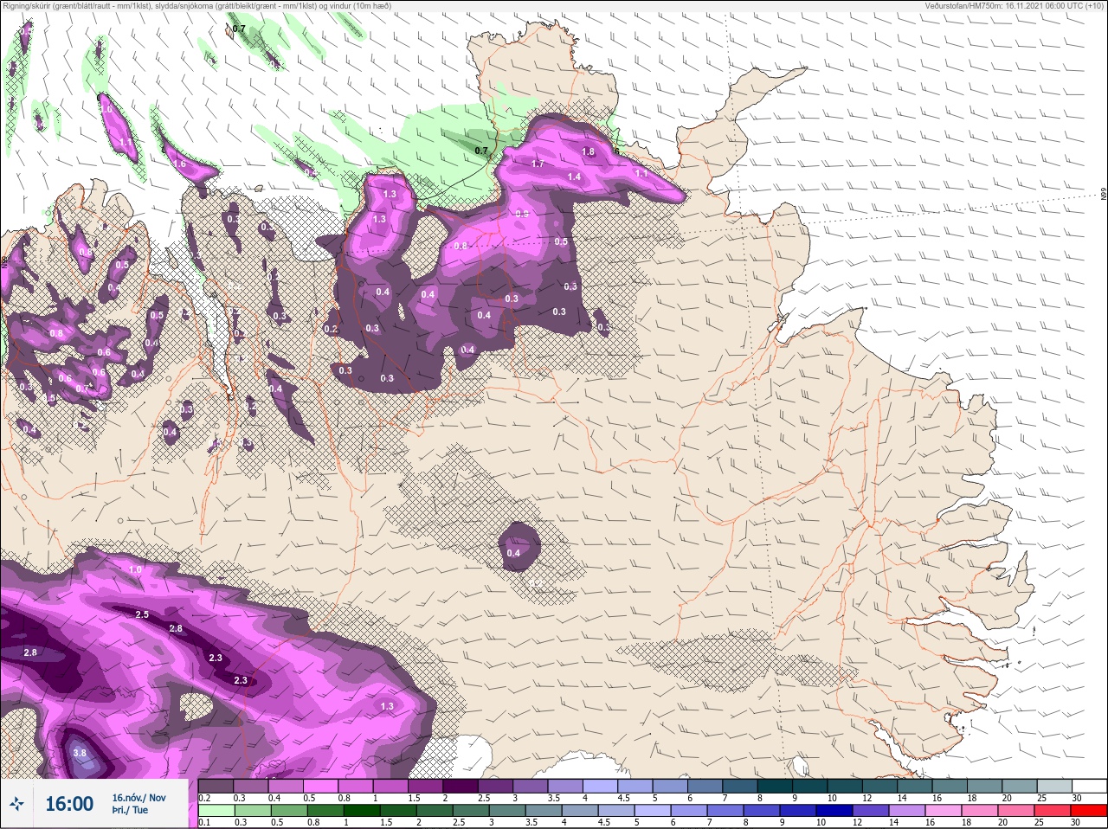Click lower legend light blue swatch labeled 5

coord(653,812)
